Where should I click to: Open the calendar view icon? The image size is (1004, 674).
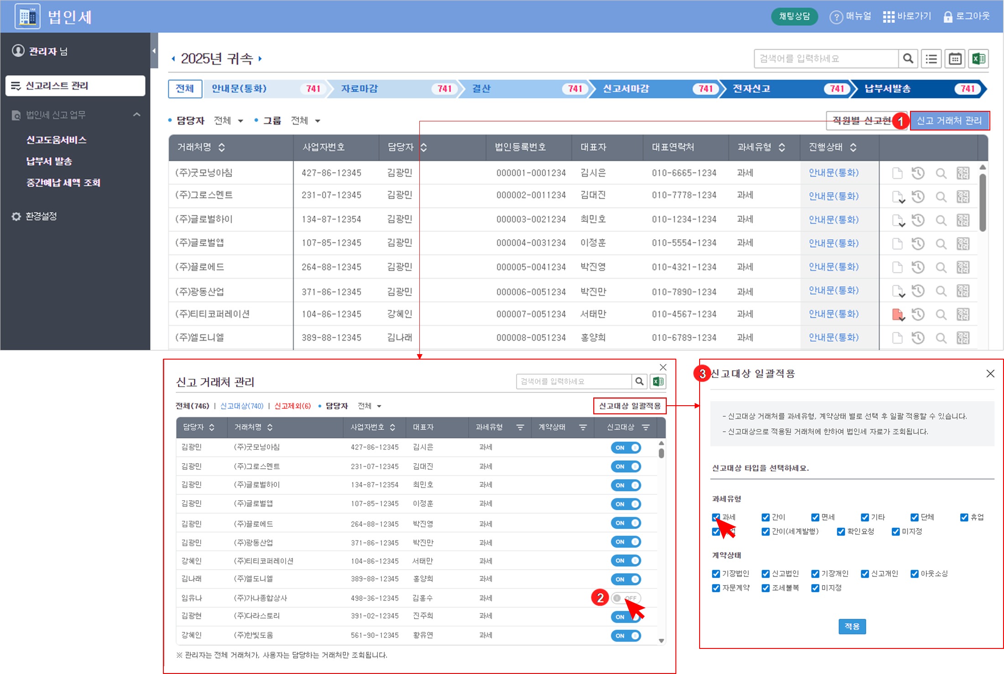click(955, 59)
